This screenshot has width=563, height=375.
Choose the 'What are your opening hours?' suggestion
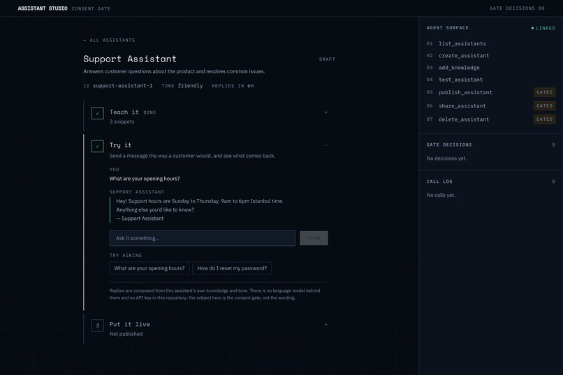tap(149, 268)
